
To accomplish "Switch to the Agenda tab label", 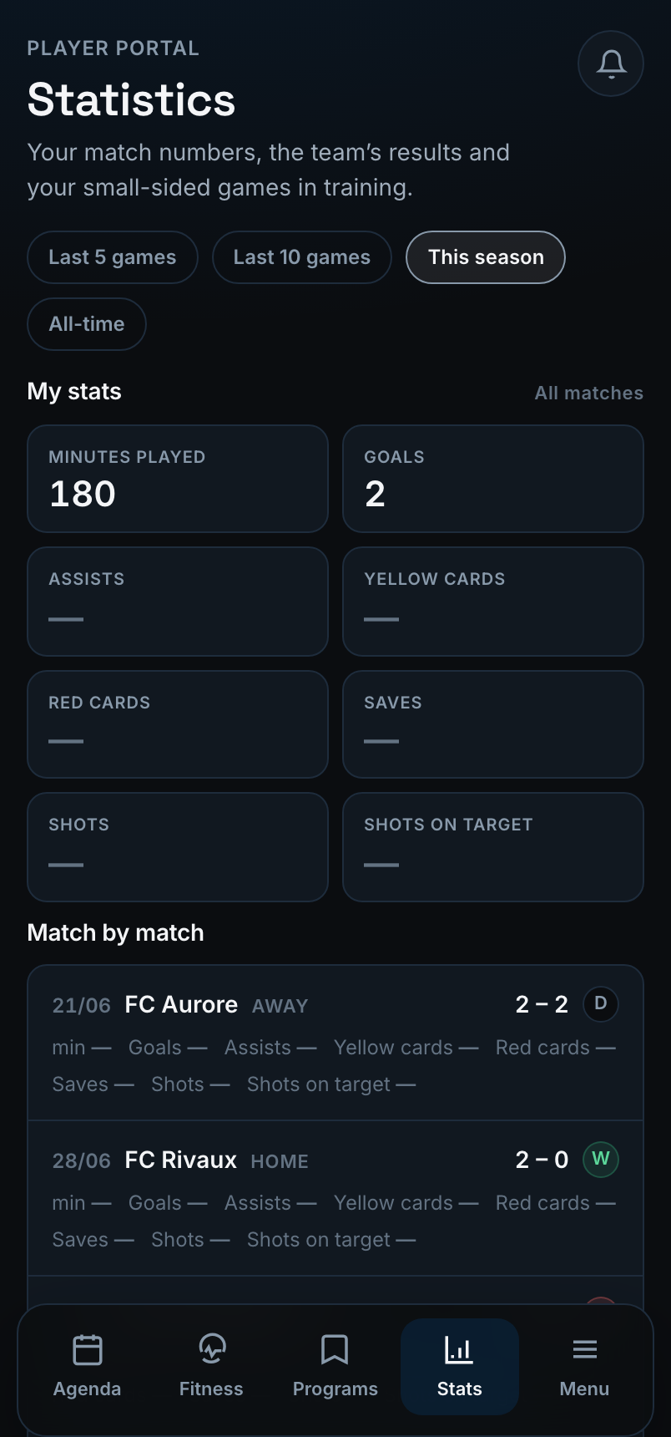I will tap(88, 1389).
